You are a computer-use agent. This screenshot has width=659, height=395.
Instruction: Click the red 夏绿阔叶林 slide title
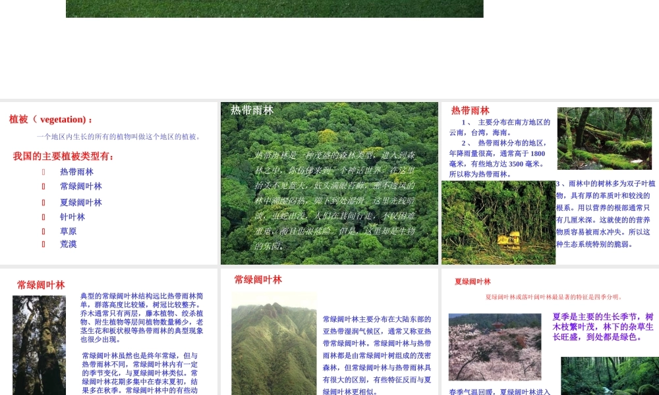[473, 282]
